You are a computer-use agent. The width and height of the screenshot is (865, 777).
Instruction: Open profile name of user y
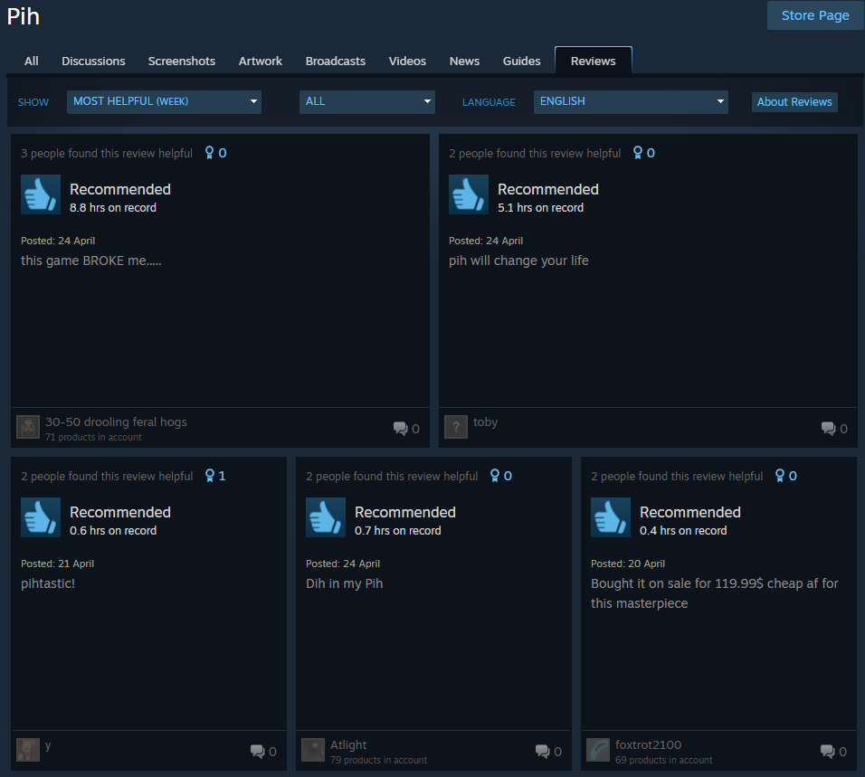point(48,745)
